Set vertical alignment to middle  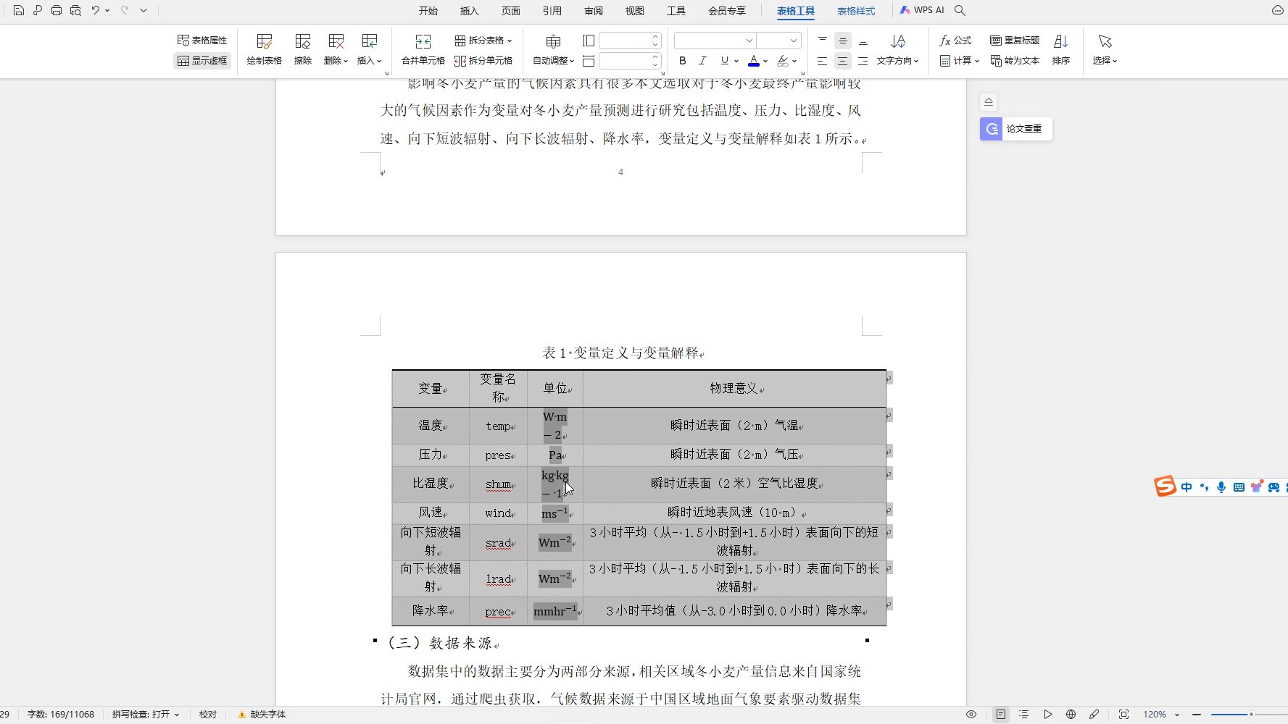click(x=843, y=41)
